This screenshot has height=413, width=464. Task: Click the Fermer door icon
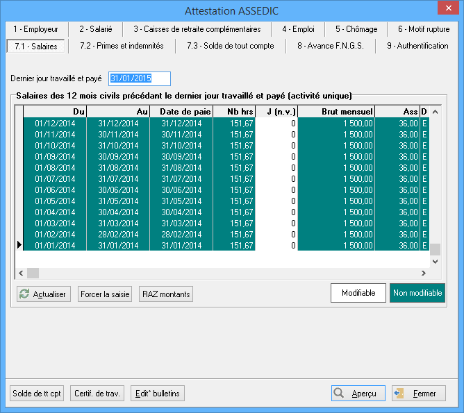pyautogui.click(x=399, y=393)
